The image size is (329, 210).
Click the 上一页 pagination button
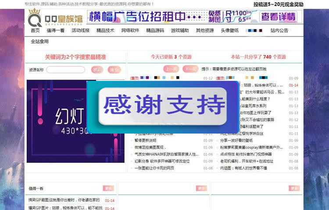171,69
